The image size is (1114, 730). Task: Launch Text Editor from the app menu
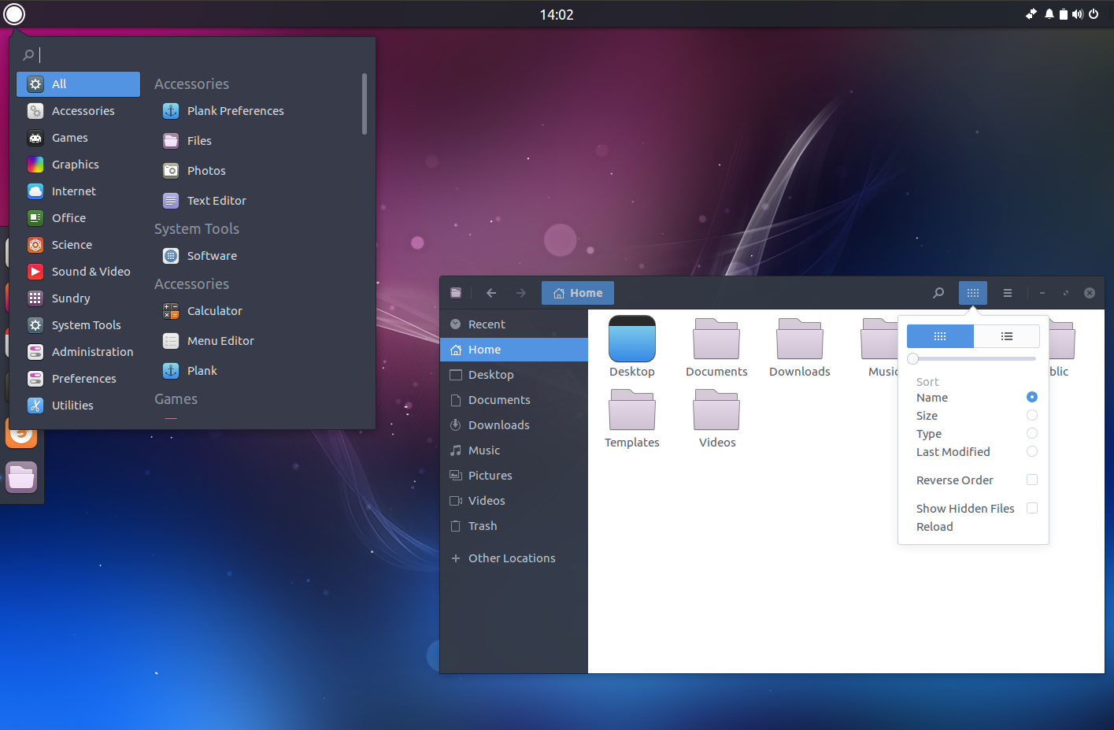point(204,201)
